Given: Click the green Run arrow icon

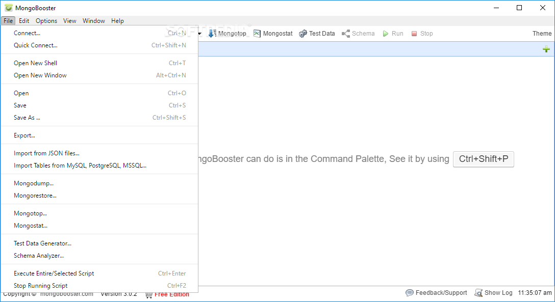Looking at the screenshot, I should point(386,34).
